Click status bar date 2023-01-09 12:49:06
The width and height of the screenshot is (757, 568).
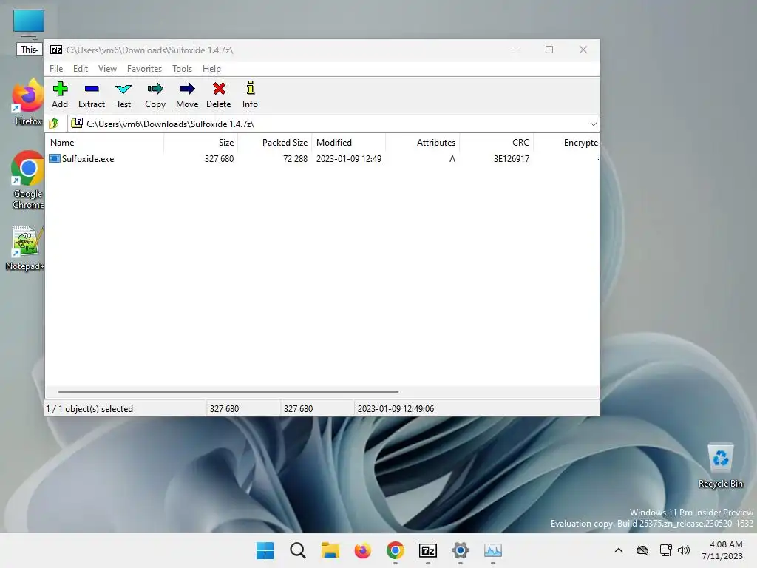pyautogui.click(x=396, y=408)
